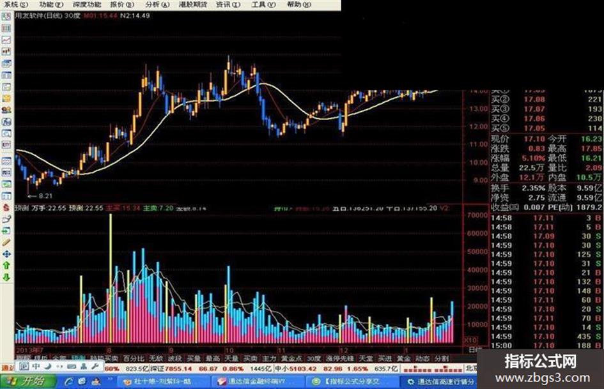Click the green down arrow icon
The image size is (604, 389).
coord(6,277)
